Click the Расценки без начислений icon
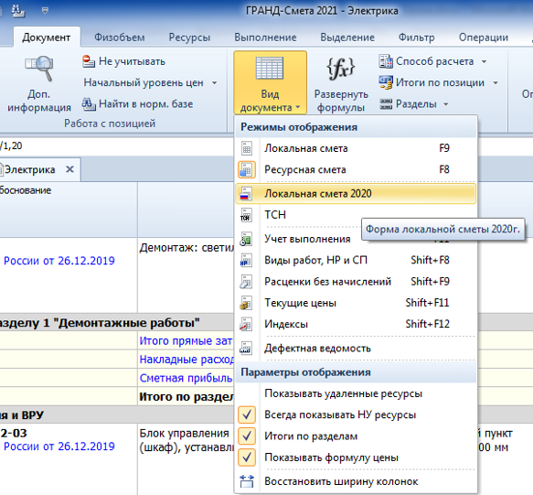The width and height of the screenshot is (533, 495). pyautogui.click(x=246, y=282)
